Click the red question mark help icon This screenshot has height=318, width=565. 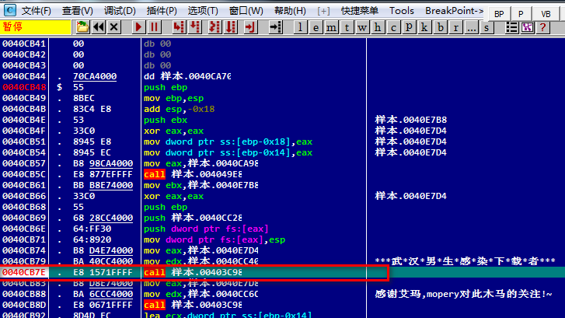542,27
